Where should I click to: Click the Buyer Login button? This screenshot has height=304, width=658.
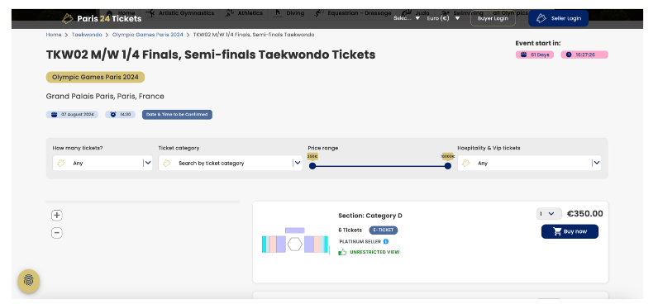pos(493,18)
